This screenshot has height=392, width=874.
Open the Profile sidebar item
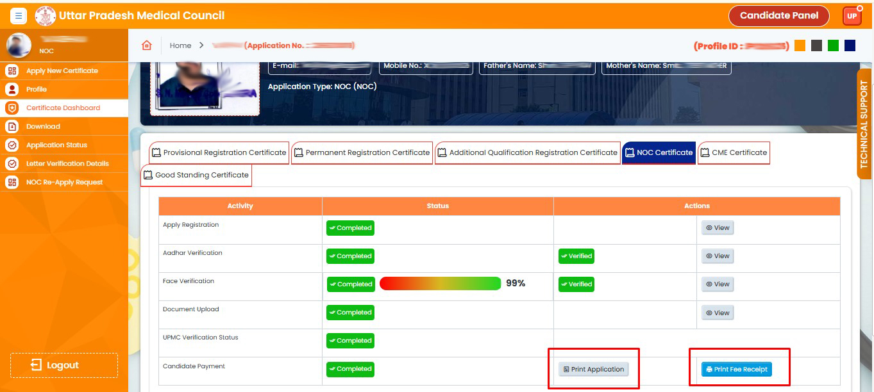36,89
